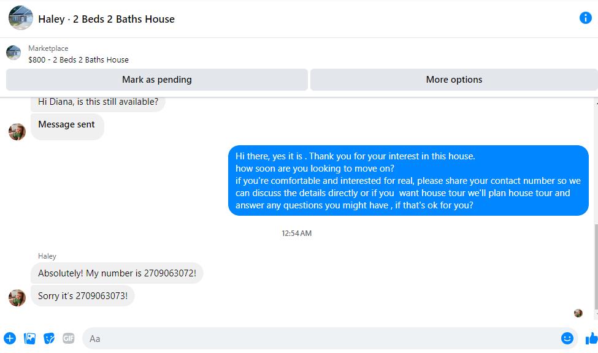
Task: Click Haley's avatar beside Message sent
Action: 17,132
